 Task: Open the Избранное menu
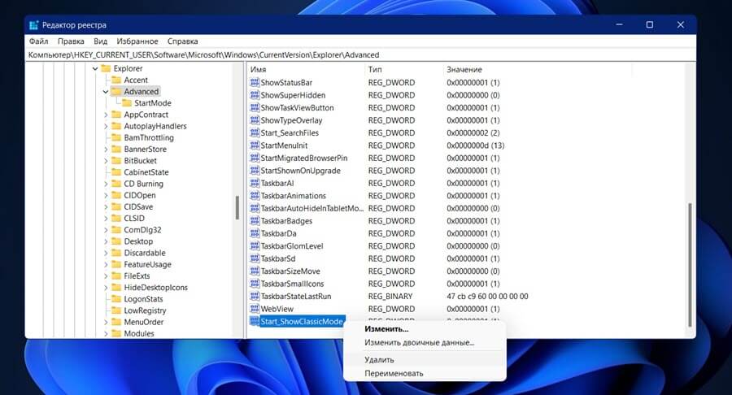[x=137, y=41]
